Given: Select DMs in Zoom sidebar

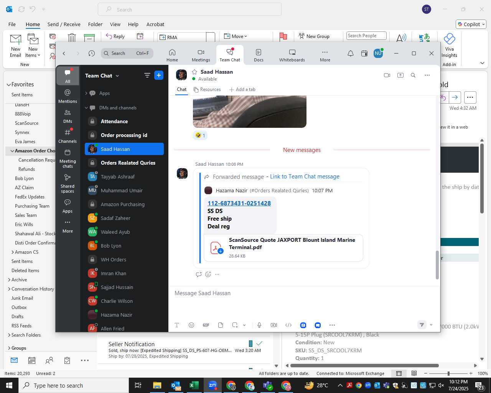Looking at the screenshot, I should pos(68,116).
